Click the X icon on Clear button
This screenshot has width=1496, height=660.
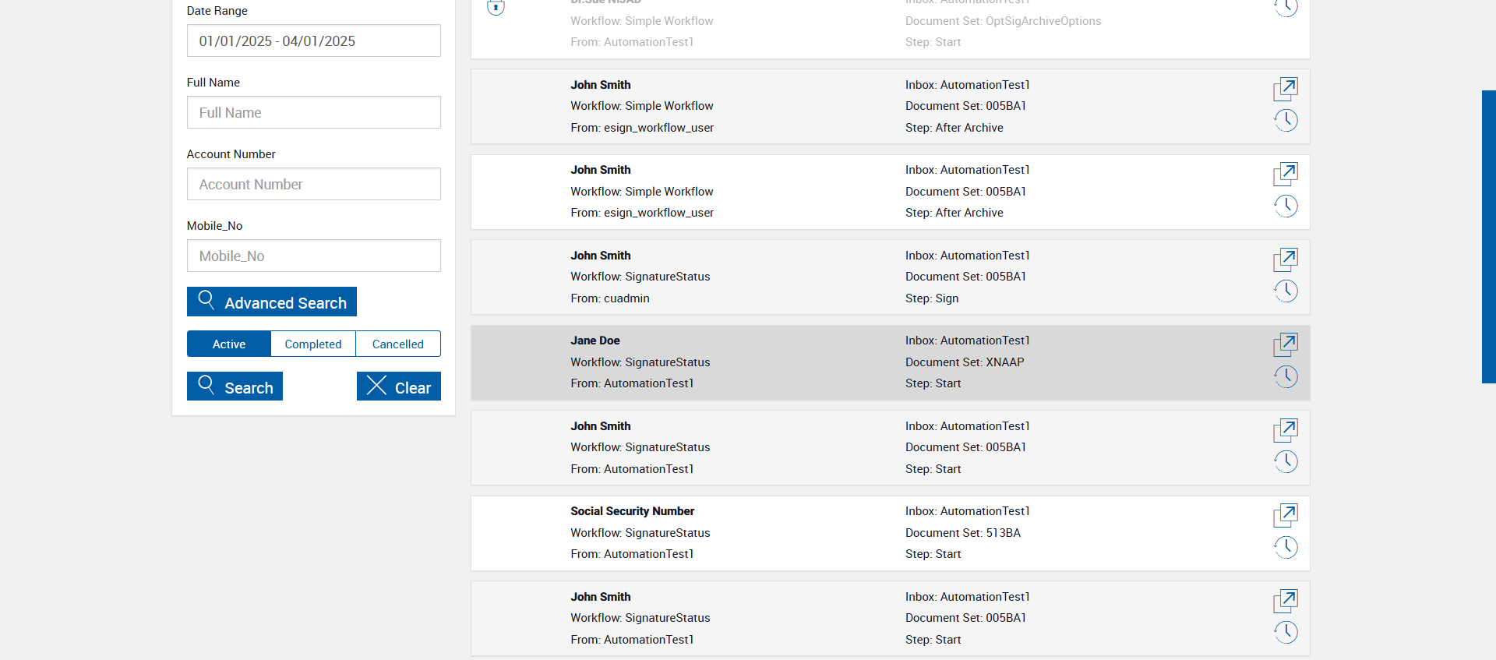376,386
